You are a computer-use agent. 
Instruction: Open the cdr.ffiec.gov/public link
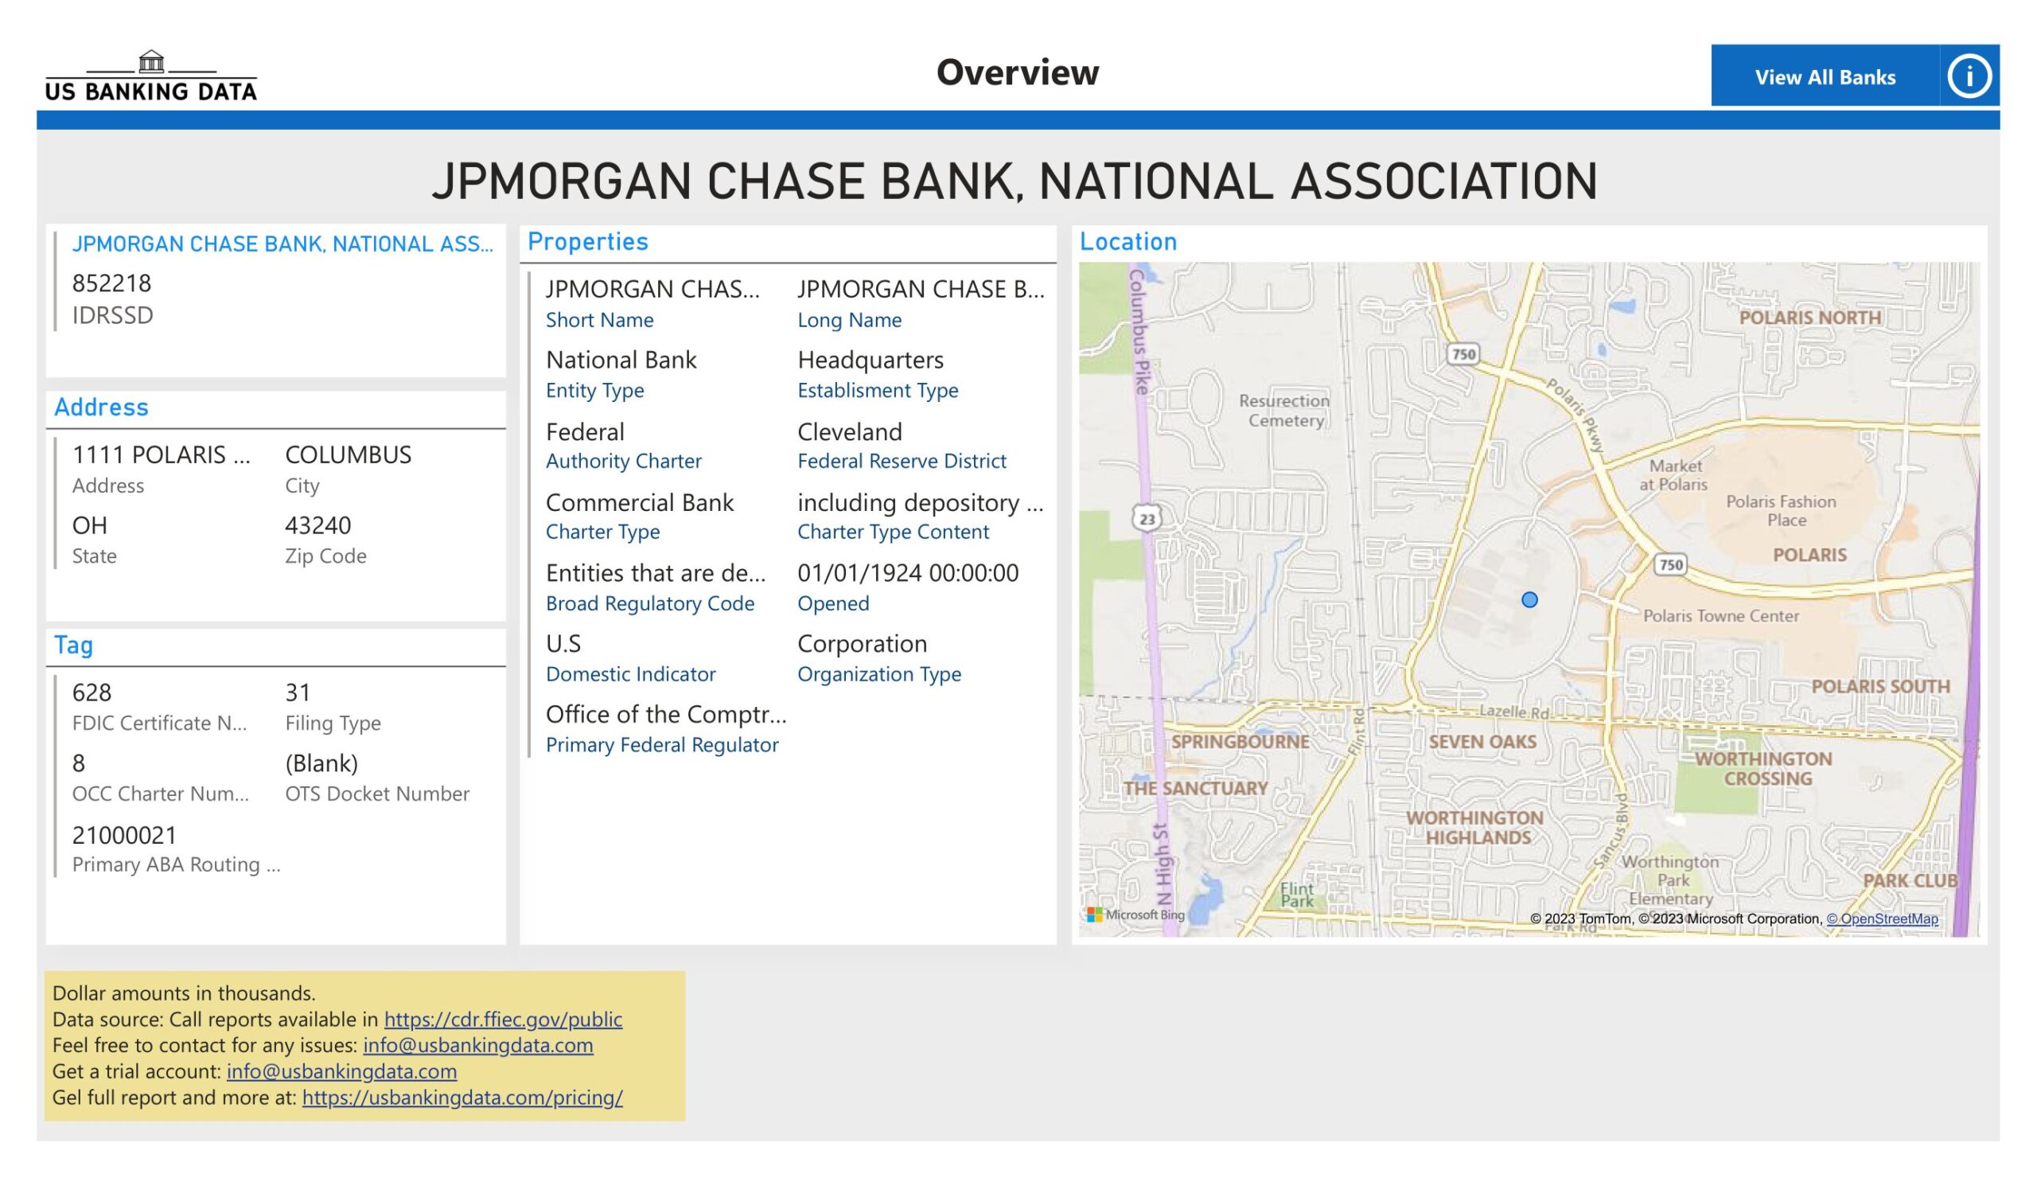point(503,1019)
